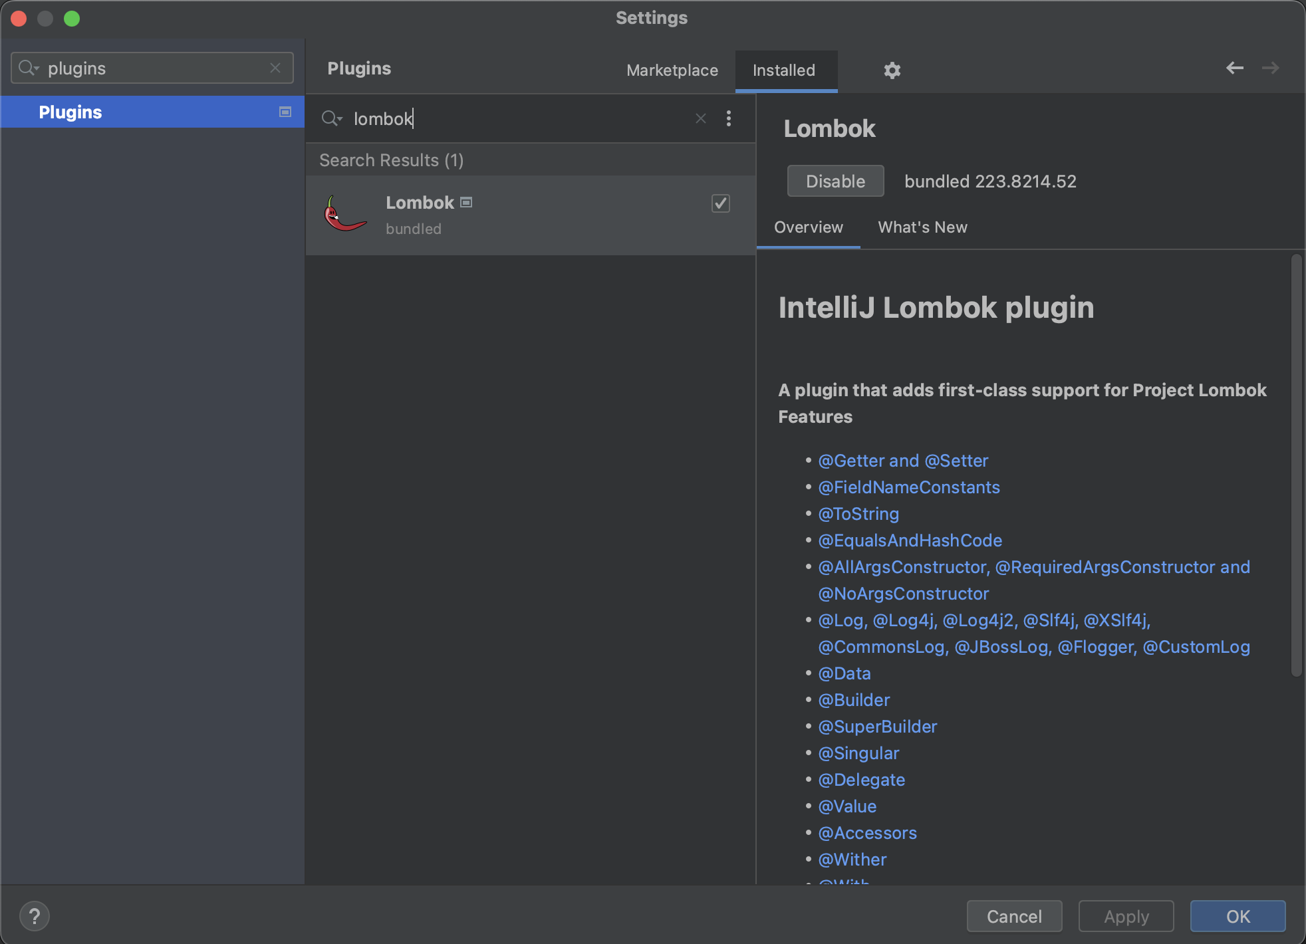Open plugin search options three-dot menu
Screen dimensions: 1306x944
tap(729, 118)
